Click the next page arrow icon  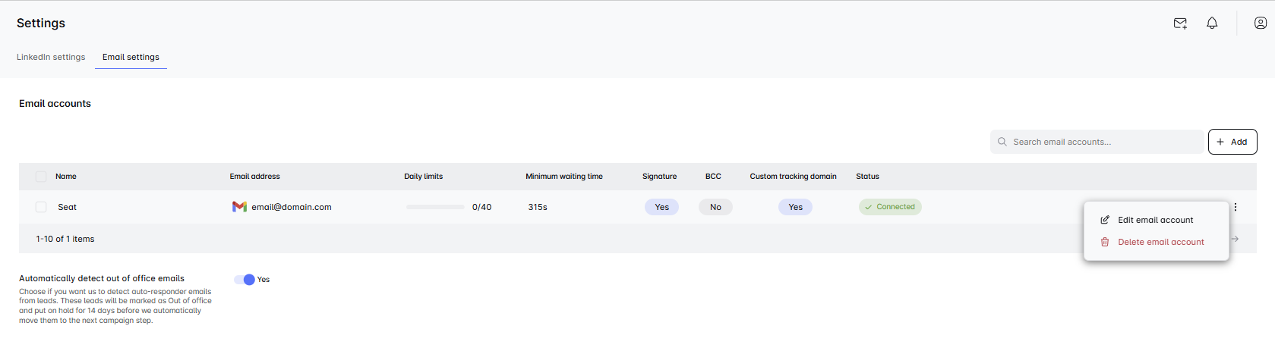coord(1236,239)
